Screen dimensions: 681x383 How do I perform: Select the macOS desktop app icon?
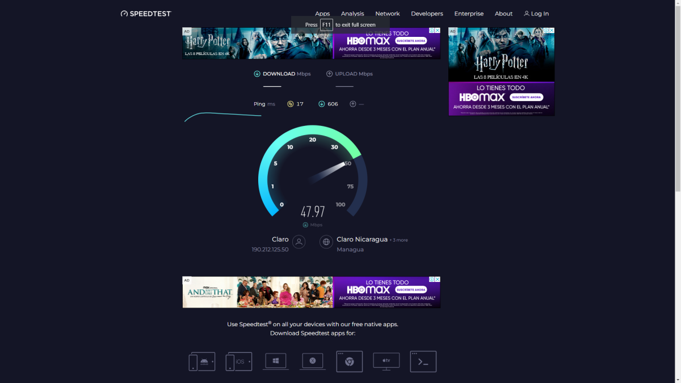[313, 361]
